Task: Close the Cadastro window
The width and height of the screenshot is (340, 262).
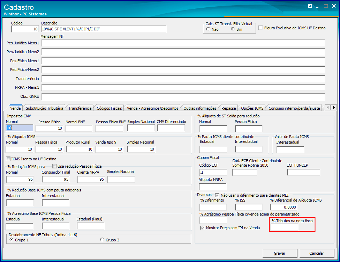Action: pyautogui.click(x=334, y=6)
